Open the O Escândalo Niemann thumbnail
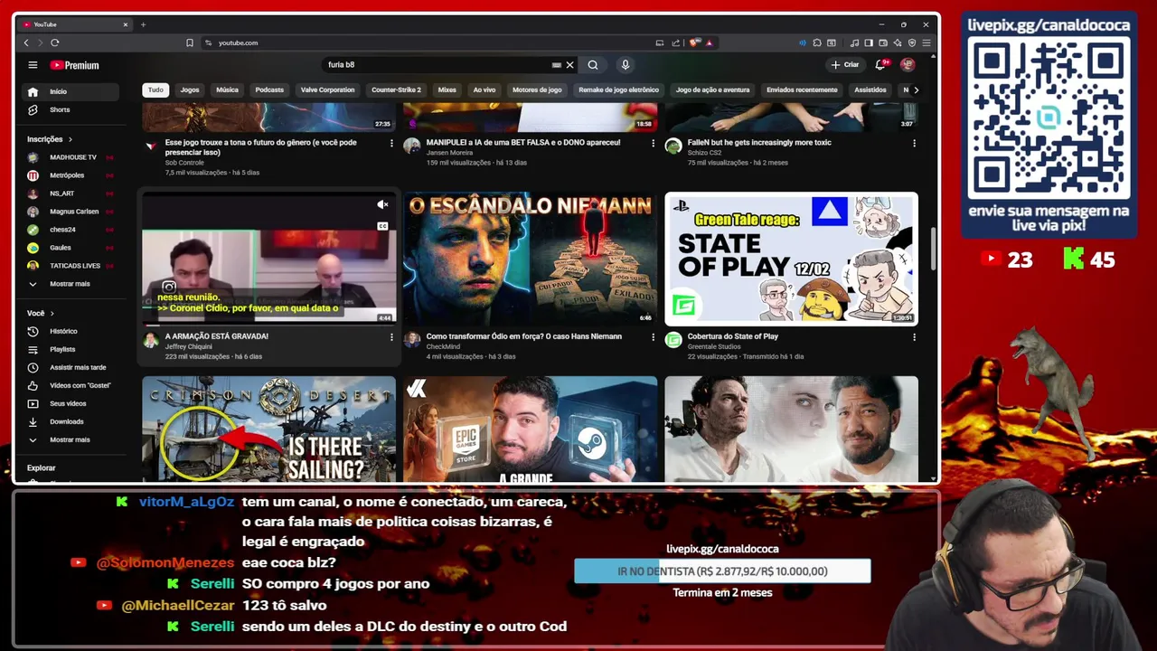Image resolution: width=1157 pixels, height=651 pixels. pos(530,259)
